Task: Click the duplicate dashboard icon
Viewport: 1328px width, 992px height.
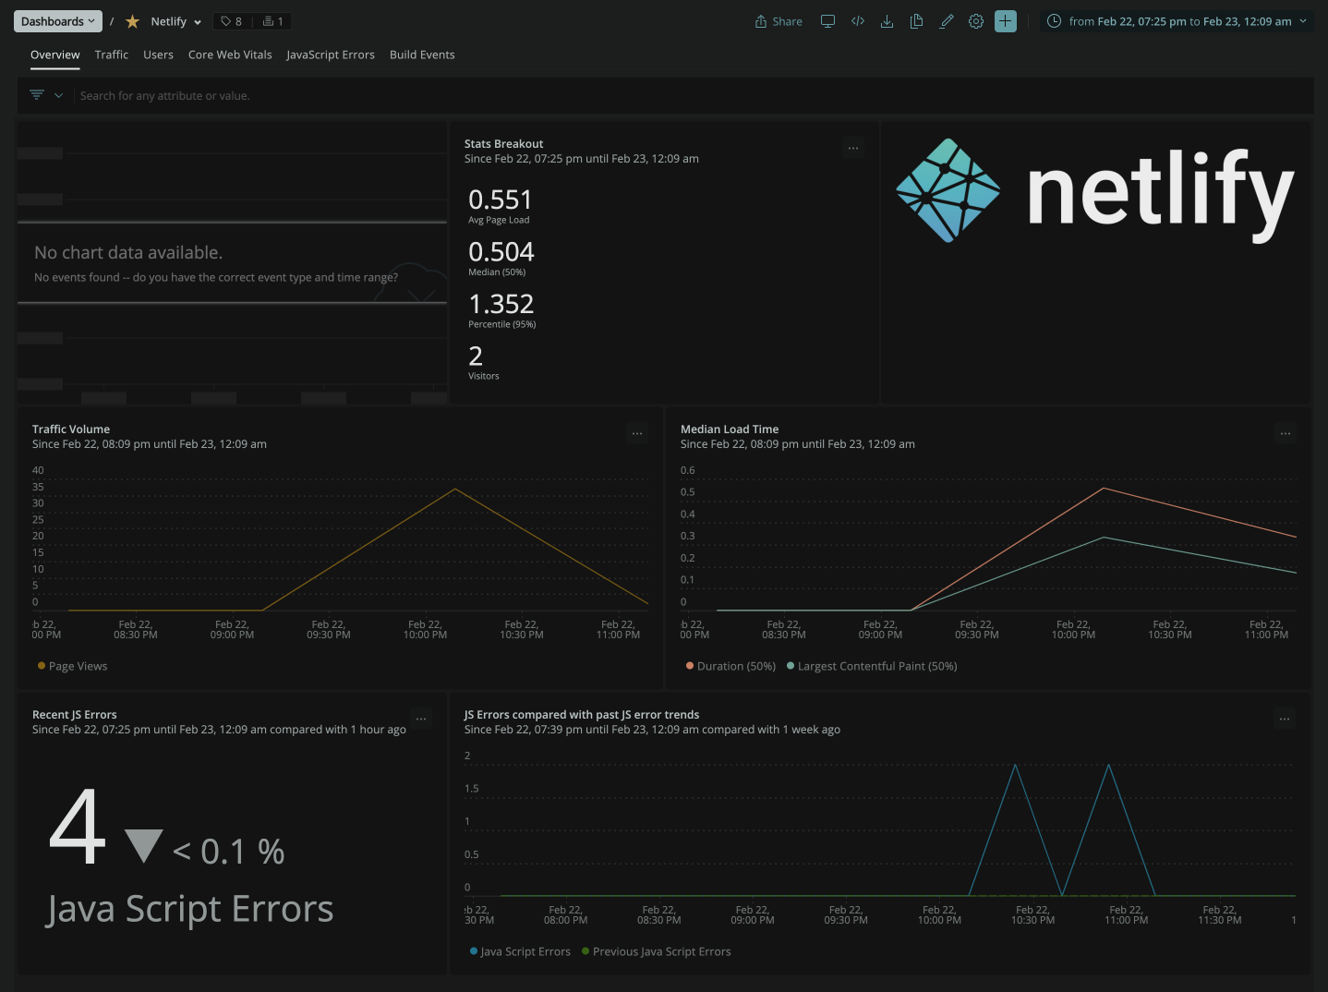Action: tap(916, 21)
